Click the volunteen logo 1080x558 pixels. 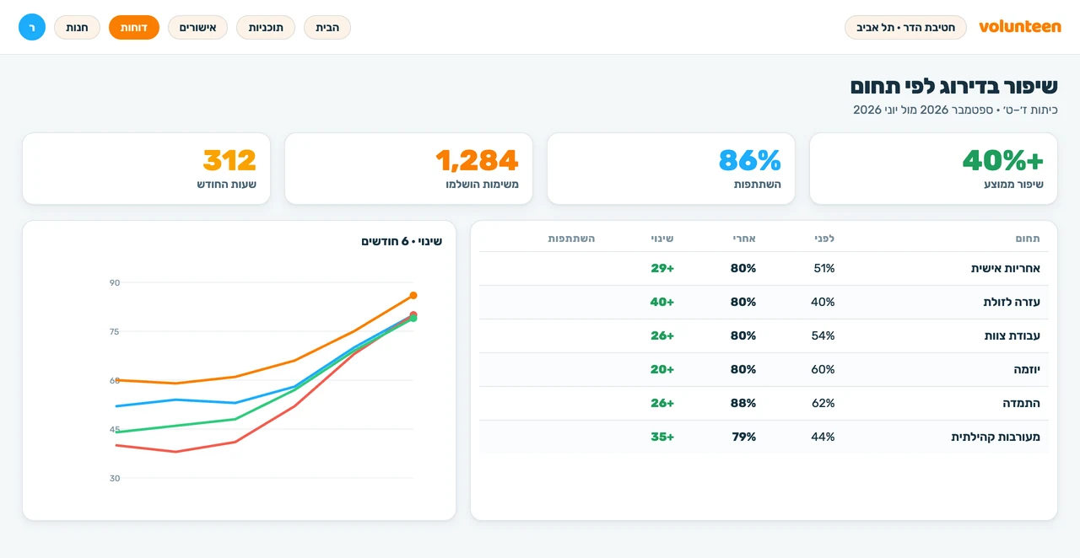coord(1020,27)
